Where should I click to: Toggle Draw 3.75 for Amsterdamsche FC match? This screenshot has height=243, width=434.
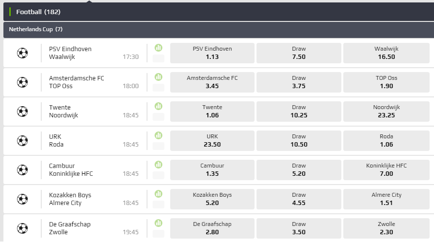point(298,82)
